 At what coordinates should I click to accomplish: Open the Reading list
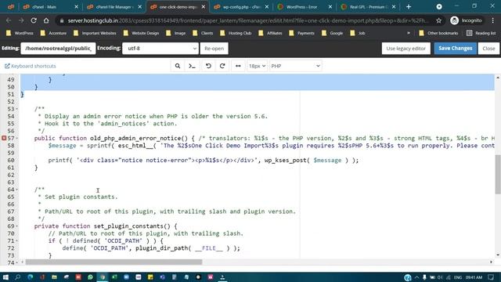click(481, 33)
